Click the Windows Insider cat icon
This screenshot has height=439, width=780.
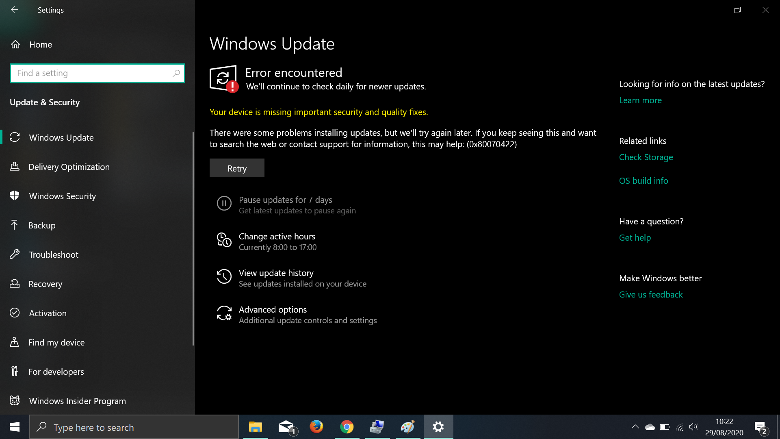(15, 400)
